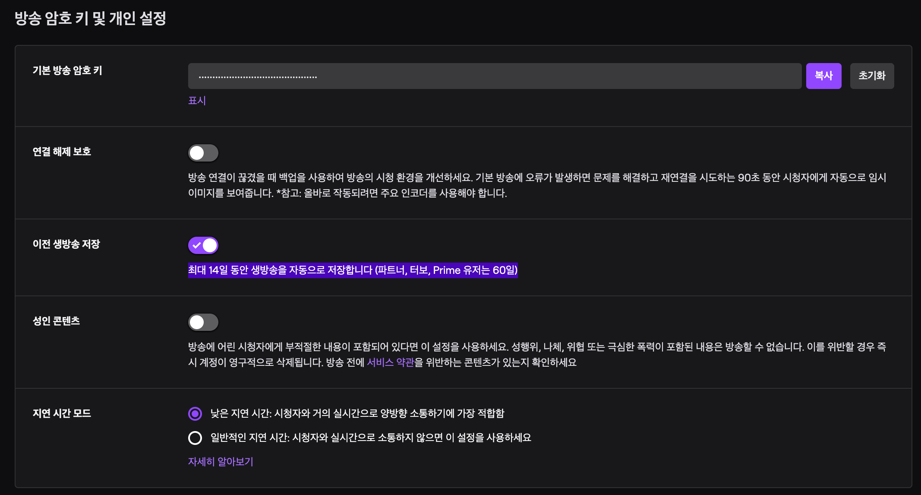Open the 자세히 알아보기 link
Viewport: 921px width, 495px height.
(x=221, y=462)
